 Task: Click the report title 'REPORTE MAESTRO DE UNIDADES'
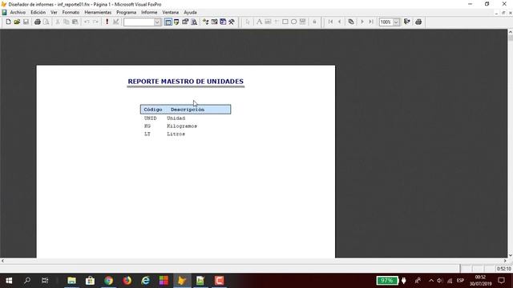pos(185,82)
